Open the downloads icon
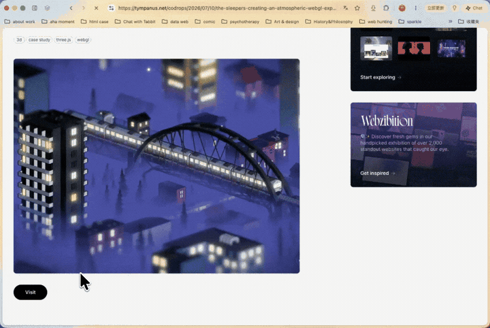490x328 pixels. pyautogui.click(x=373, y=8)
